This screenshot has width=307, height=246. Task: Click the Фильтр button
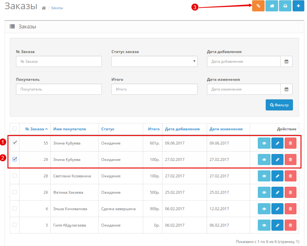(279, 105)
